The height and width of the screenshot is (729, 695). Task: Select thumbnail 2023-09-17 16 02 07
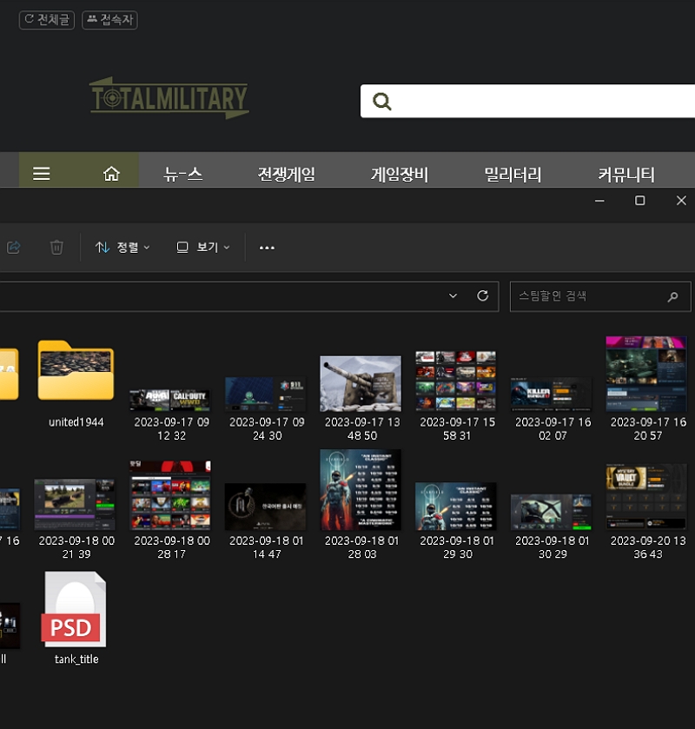pos(551,394)
